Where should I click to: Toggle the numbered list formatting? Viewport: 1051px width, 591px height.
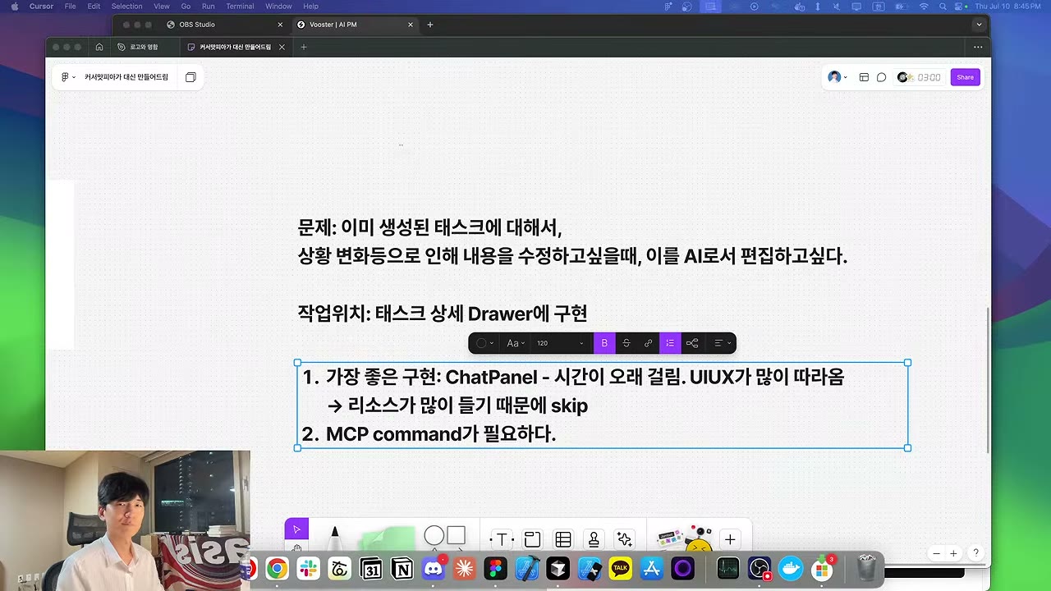[x=670, y=343]
